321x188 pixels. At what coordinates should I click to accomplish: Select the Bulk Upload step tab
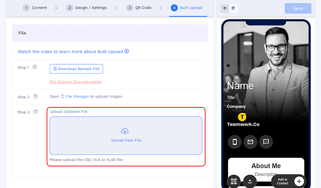pyautogui.click(x=186, y=8)
